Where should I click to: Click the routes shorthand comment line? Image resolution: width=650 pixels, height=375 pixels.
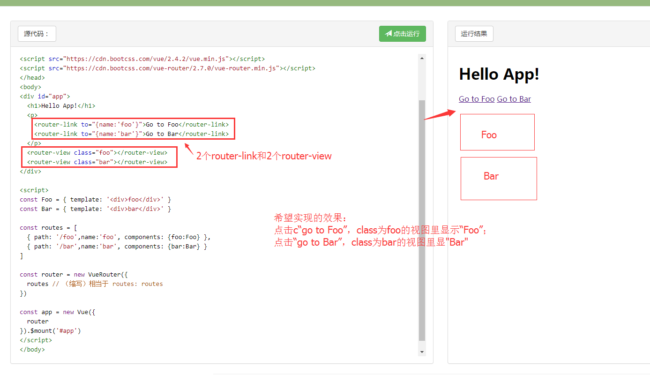(95, 284)
